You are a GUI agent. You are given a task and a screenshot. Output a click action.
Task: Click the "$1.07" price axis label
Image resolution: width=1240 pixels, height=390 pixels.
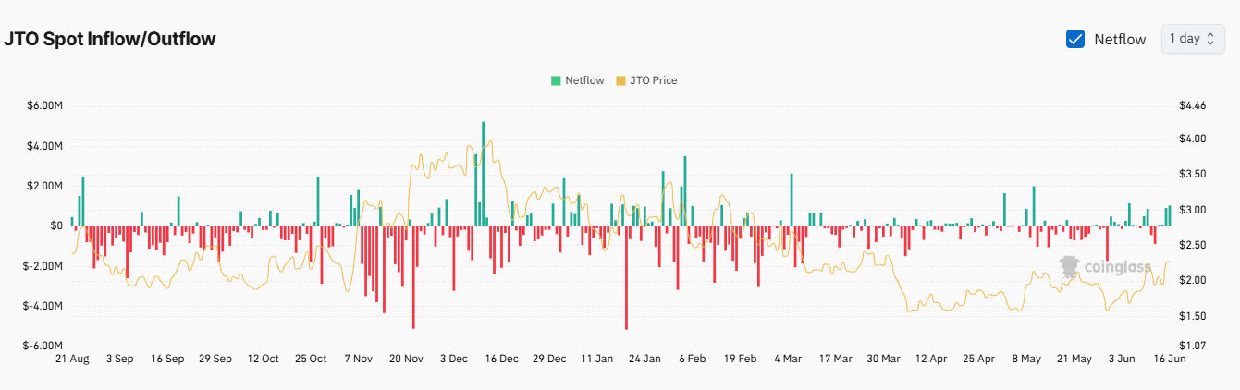1193,346
